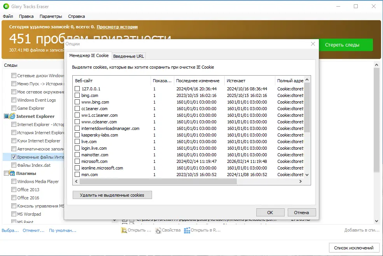Open the Файл menu
The width and height of the screenshot is (383, 256).
(x=8, y=16)
